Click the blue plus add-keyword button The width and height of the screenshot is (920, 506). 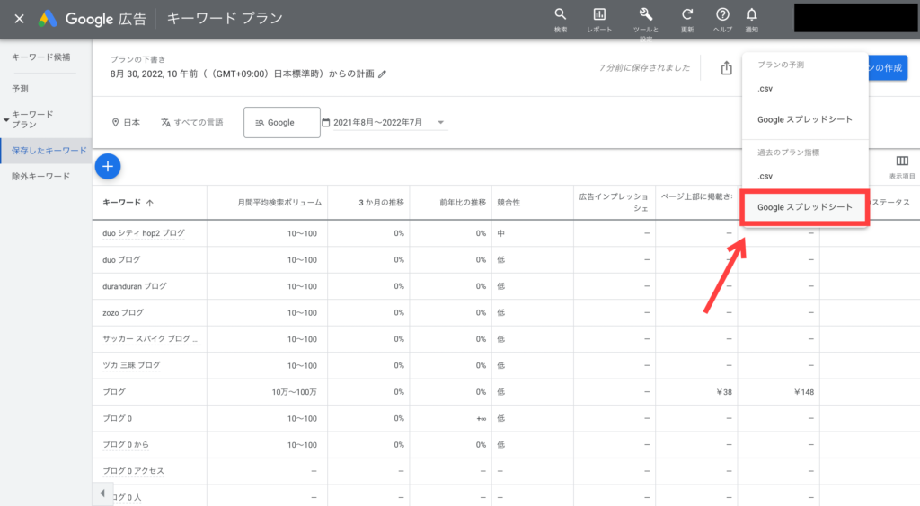108,166
